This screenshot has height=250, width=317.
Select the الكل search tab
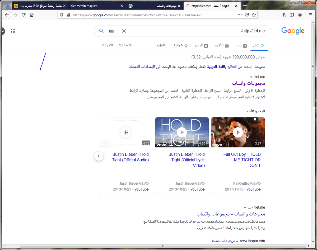[259, 46]
